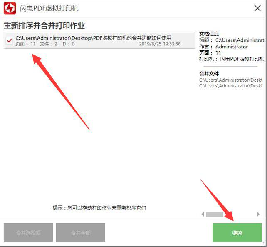Image resolution: width=267 pixels, height=247 pixels.
Task: Click the 闪电PDF虚拟打印机 app logo icon
Action: [10, 8]
